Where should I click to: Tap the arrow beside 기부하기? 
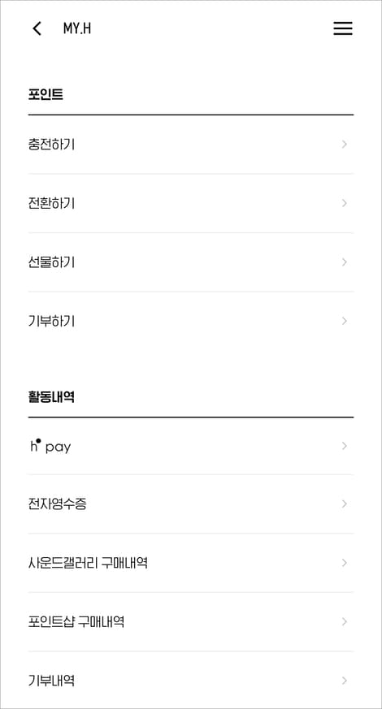345,321
